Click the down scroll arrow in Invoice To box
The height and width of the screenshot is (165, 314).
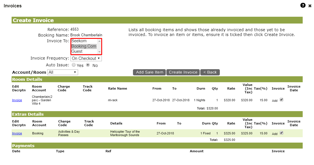tap(100, 52)
